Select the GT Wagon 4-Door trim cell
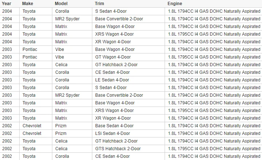Viewport: 262px width, 160px height. (x=113, y=57)
